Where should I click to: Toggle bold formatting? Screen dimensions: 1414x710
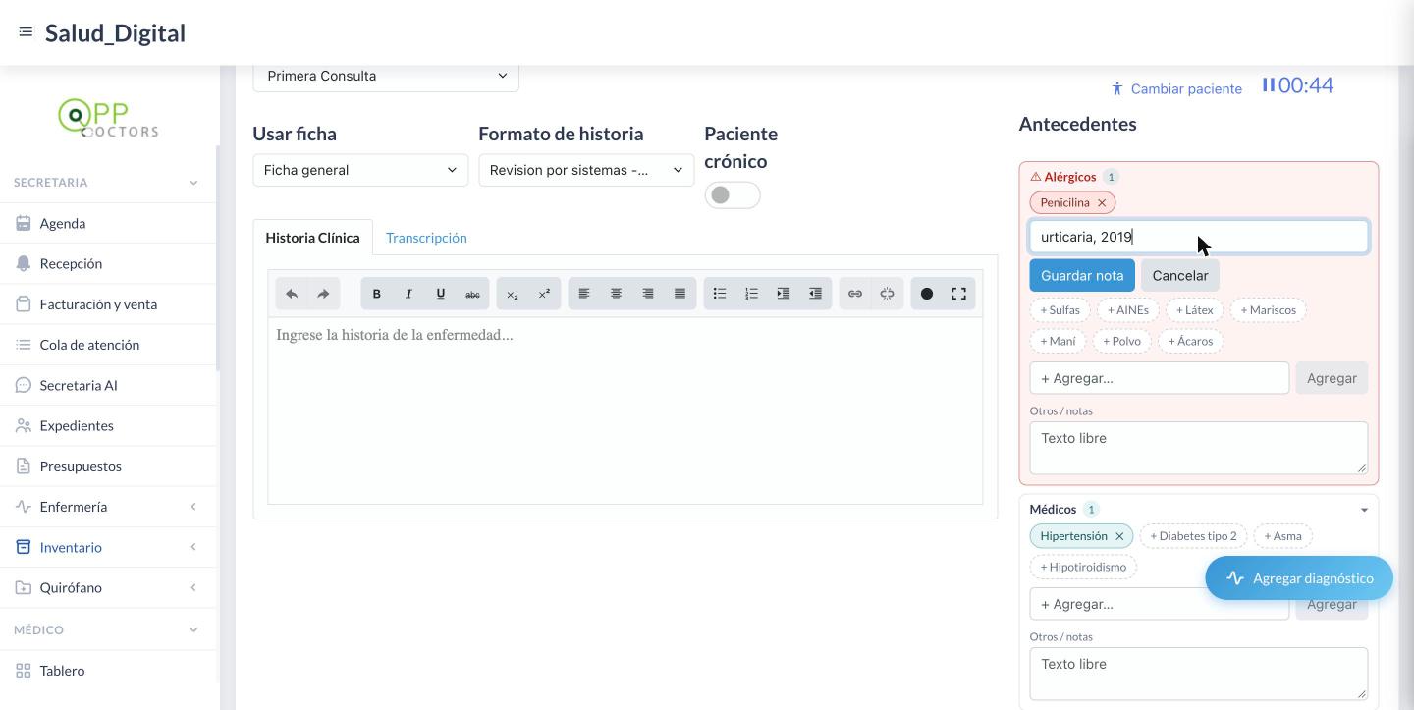tap(376, 294)
